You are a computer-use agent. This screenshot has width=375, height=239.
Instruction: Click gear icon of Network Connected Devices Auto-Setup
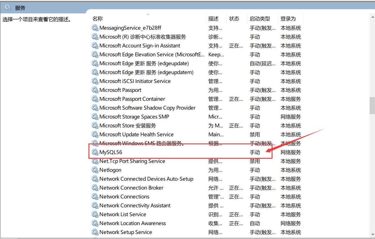click(95, 179)
